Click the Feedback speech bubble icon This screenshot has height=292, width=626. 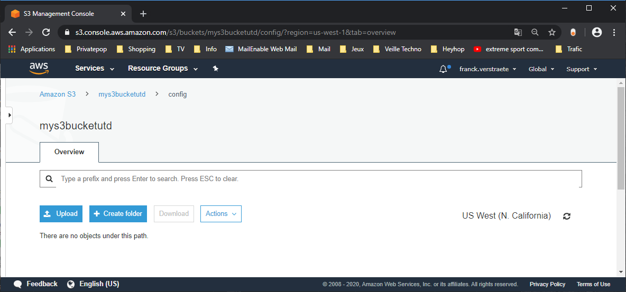point(17,285)
